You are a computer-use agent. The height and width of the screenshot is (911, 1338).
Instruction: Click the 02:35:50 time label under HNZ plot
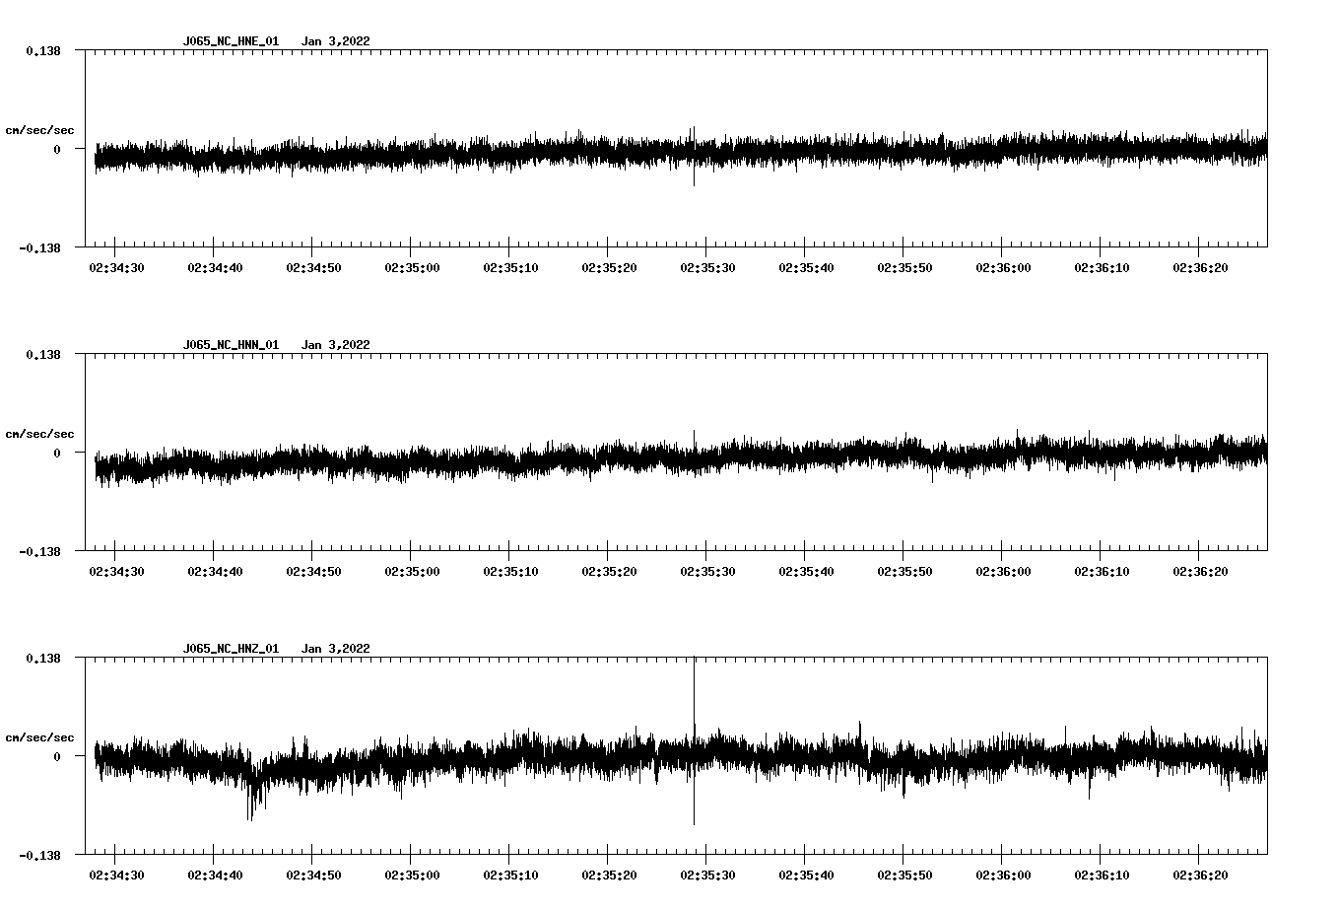[x=904, y=876]
